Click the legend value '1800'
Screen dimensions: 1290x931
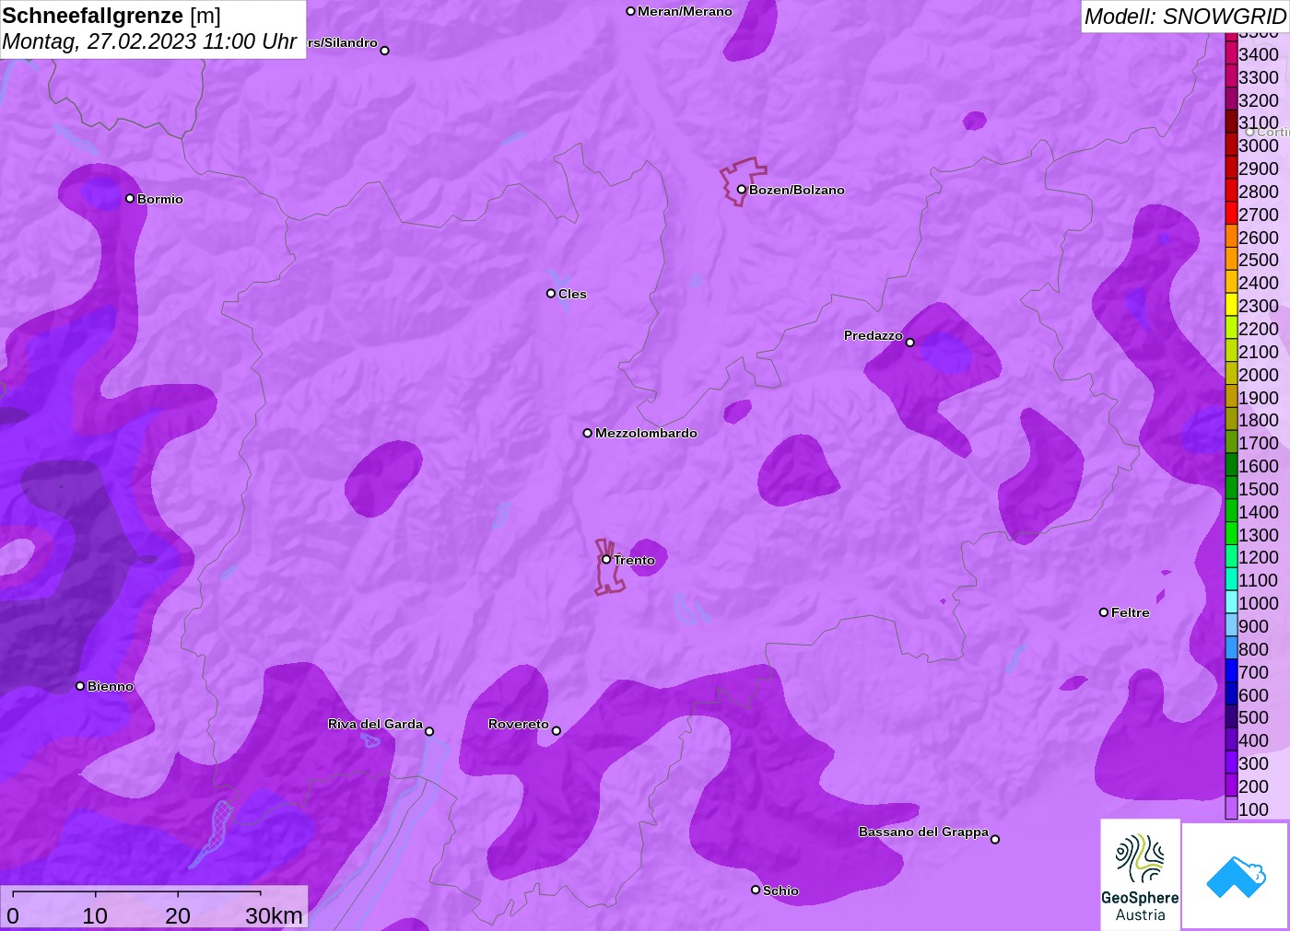click(1259, 420)
